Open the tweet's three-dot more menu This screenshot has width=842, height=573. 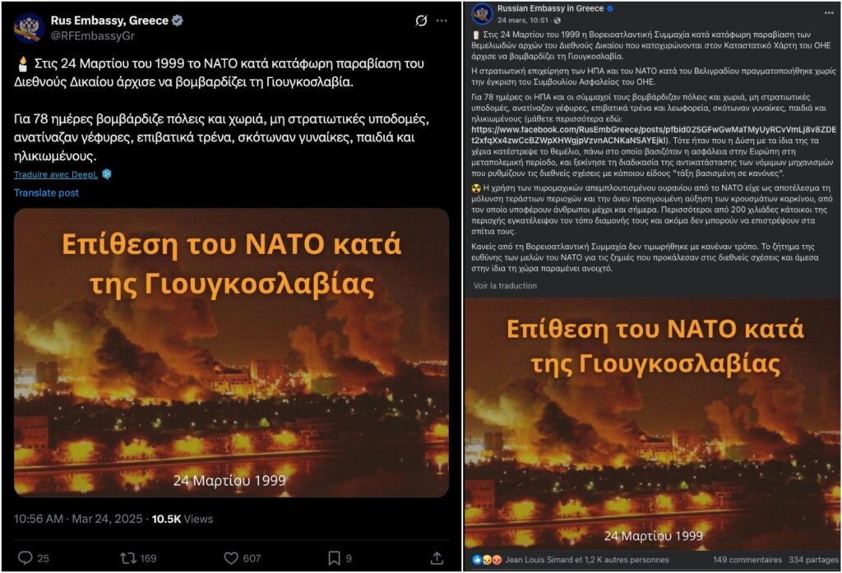442,21
